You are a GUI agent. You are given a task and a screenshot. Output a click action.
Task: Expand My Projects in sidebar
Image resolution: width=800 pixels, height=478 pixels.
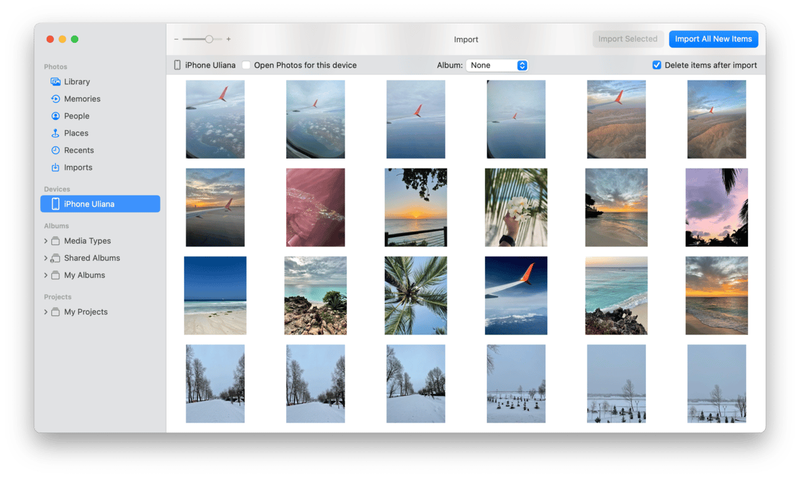[x=45, y=312]
